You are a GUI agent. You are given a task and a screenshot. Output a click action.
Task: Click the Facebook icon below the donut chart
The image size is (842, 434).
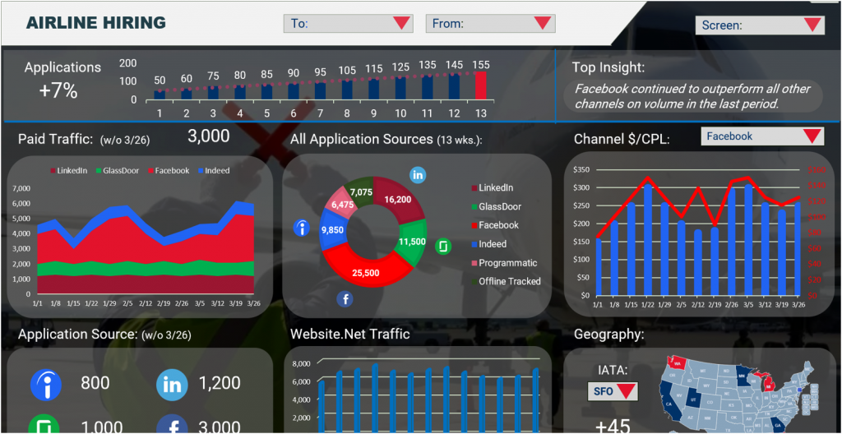[345, 299]
